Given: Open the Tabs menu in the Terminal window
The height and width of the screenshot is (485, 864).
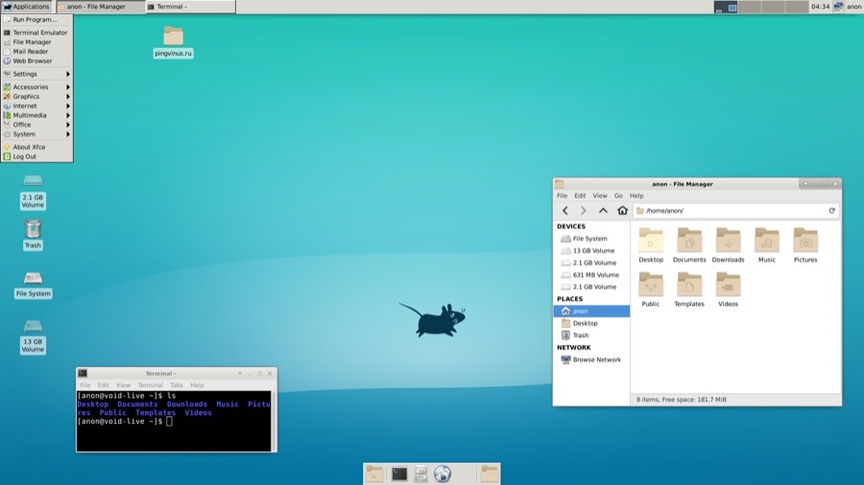Looking at the screenshot, I should [x=177, y=385].
